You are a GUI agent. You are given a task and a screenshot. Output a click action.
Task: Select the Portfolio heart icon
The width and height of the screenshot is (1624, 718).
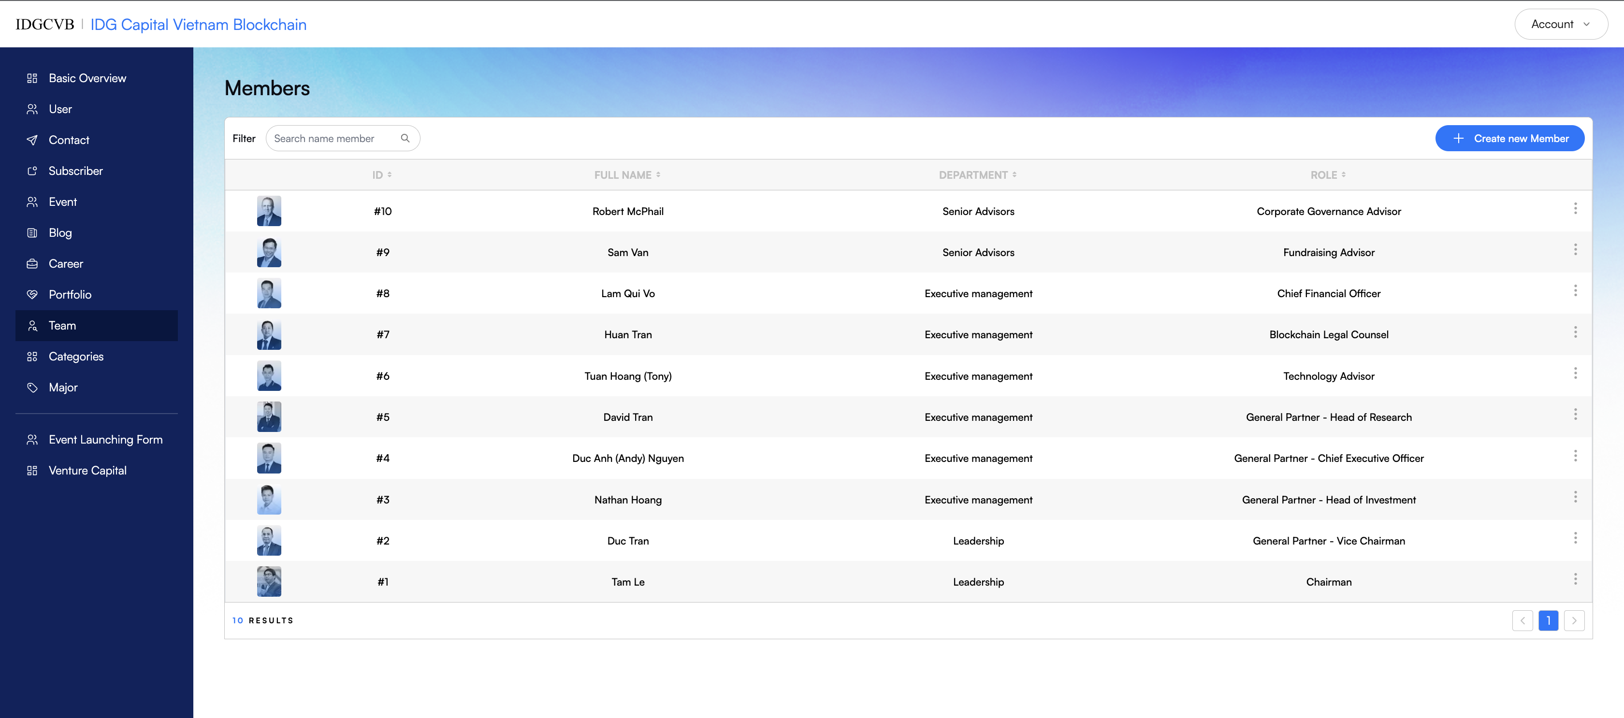pyautogui.click(x=32, y=294)
